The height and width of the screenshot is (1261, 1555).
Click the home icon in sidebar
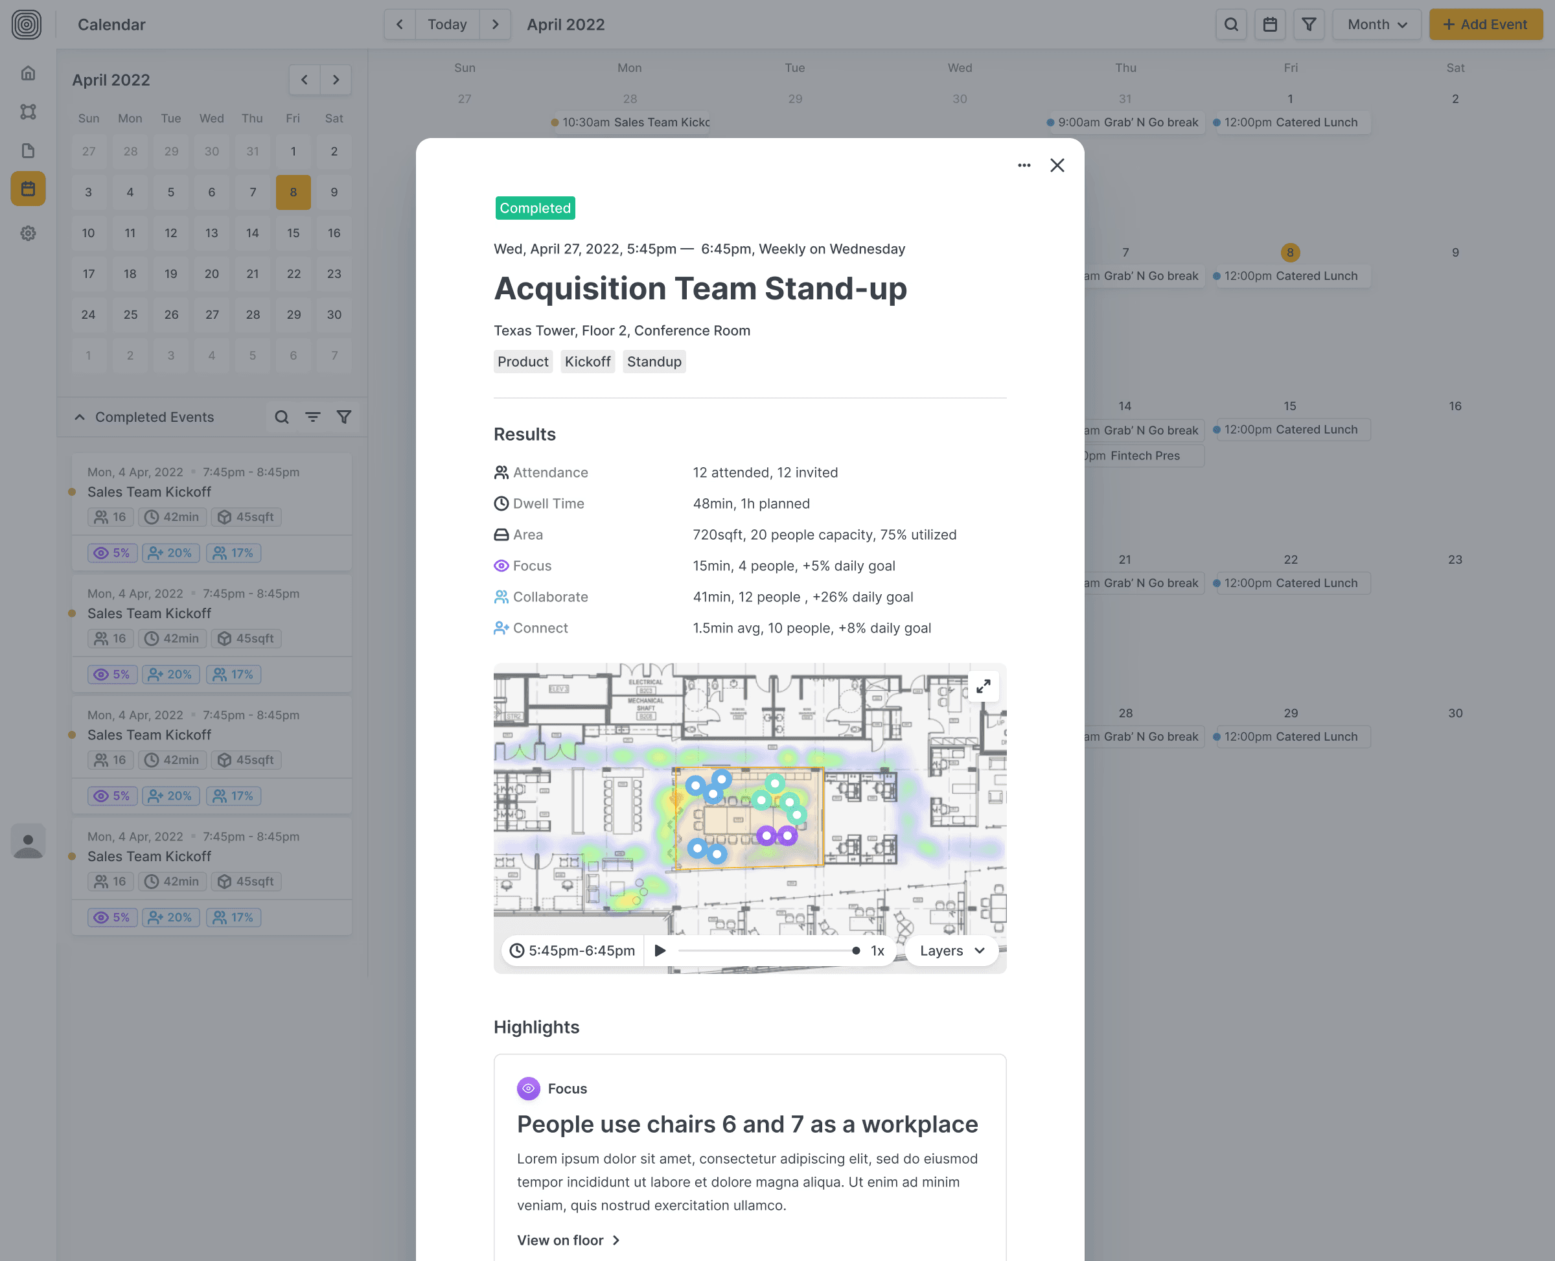(29, 73)
